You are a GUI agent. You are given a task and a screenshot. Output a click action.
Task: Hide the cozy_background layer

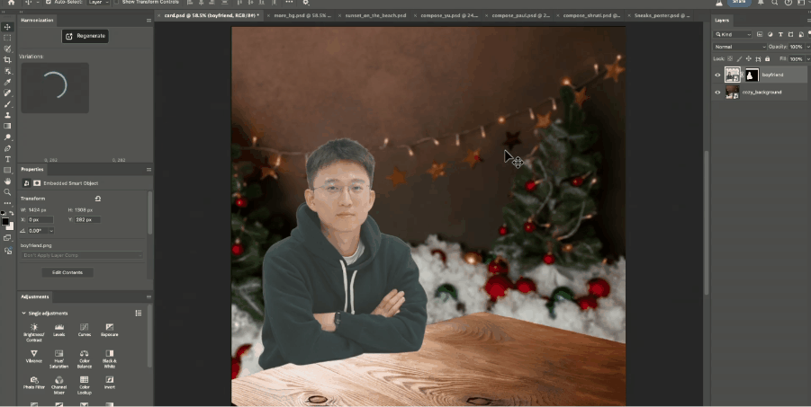tap(717, 93)
